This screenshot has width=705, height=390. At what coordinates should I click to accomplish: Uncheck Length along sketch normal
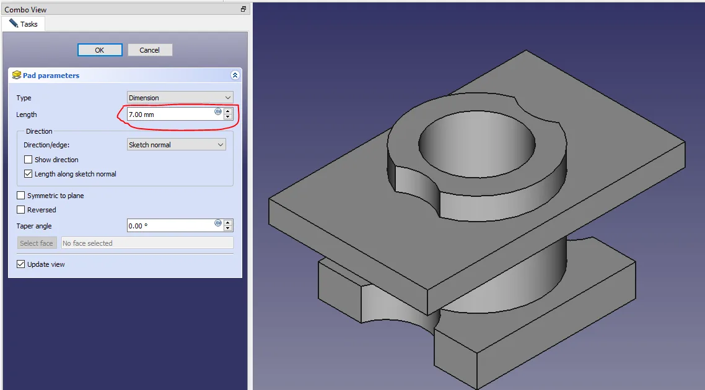[x=28, y=173]
